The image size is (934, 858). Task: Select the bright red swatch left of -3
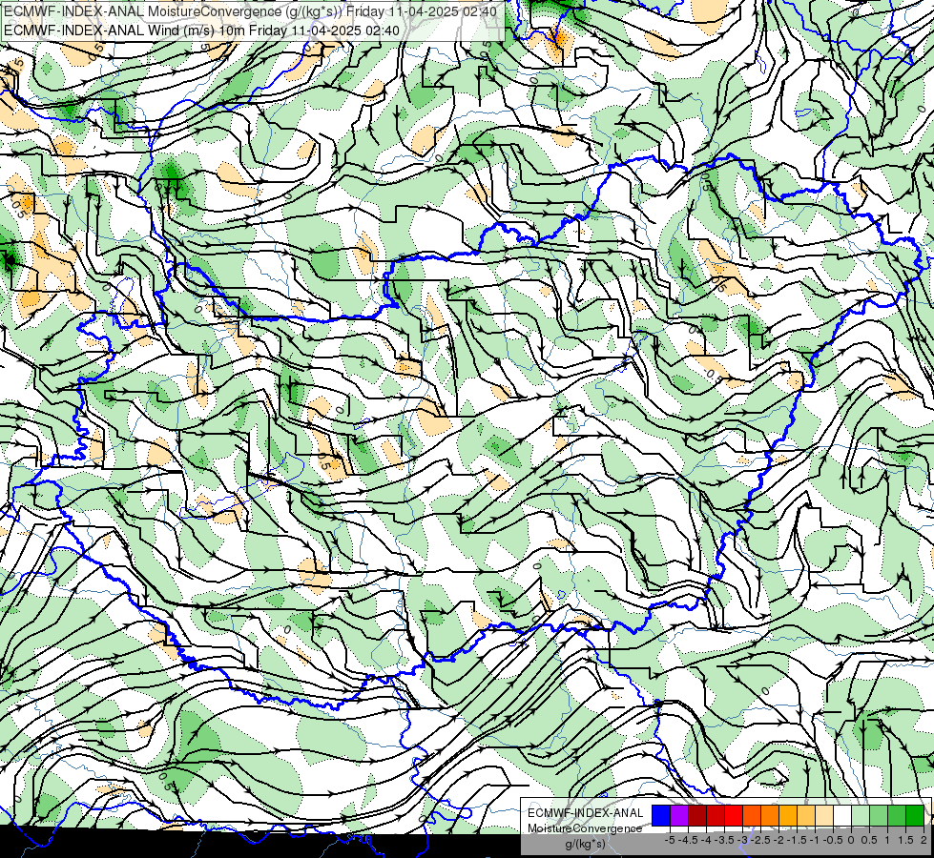coord(734,815)
